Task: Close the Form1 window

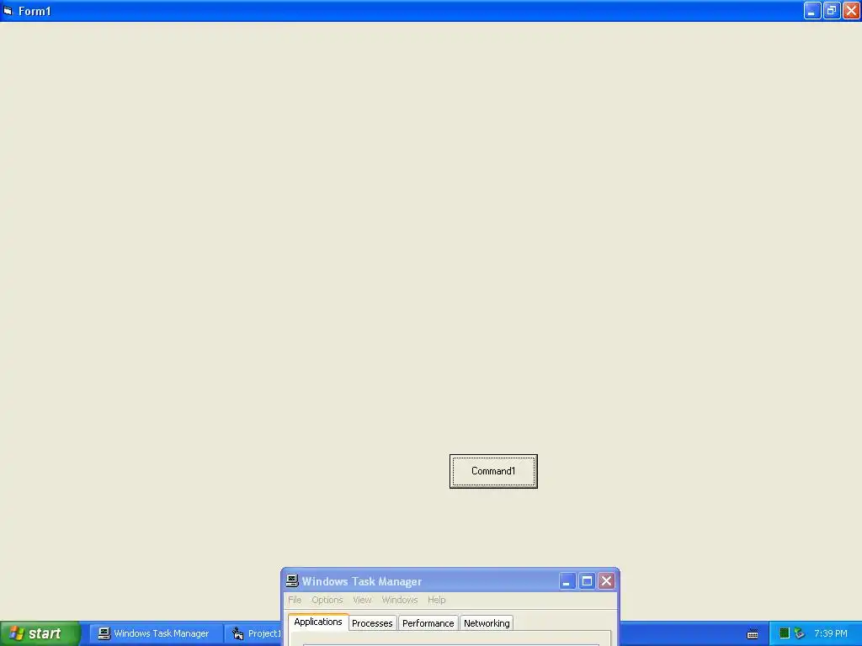Action: point(852,11)
